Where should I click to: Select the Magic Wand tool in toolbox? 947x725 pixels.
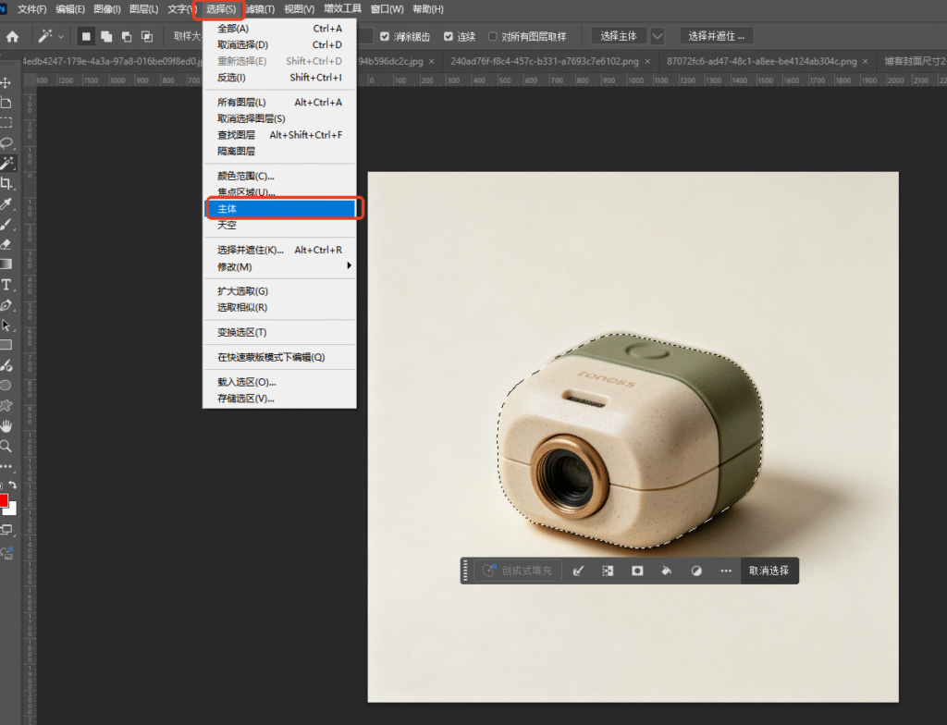coord(7,163)
